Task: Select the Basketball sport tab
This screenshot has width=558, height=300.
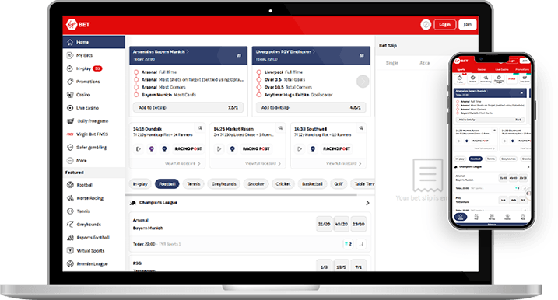Action: click(312, 183)
